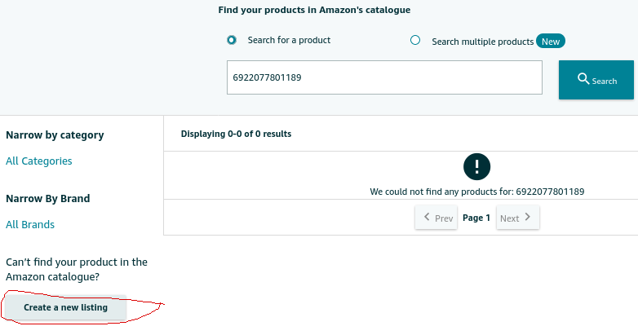
Task: Click the "We could not find any products" message
Action: coord(477,192)
